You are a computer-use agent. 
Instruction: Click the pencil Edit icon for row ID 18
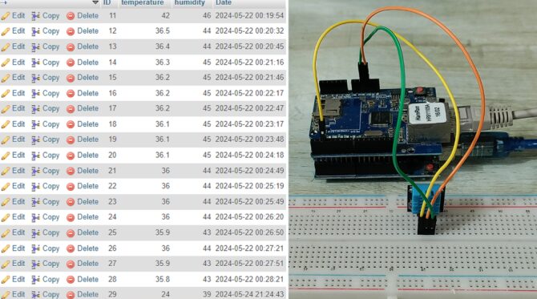click(6, 124)
